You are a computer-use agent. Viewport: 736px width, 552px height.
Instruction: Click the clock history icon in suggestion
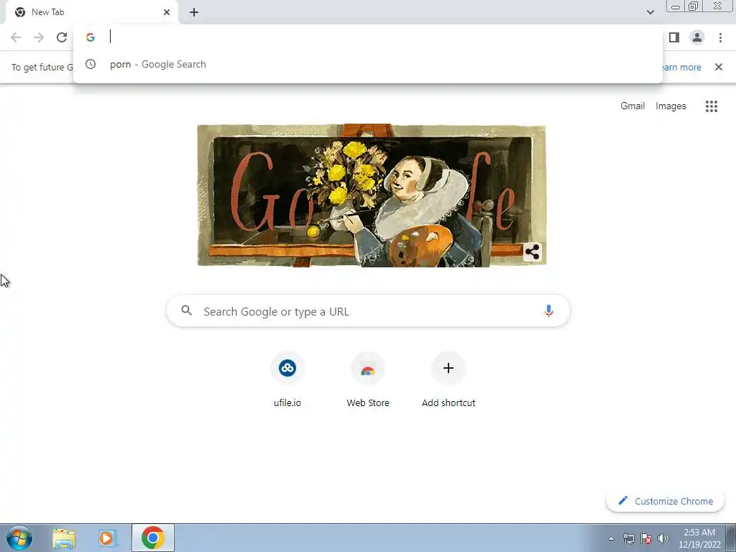[x=91, y=64]
